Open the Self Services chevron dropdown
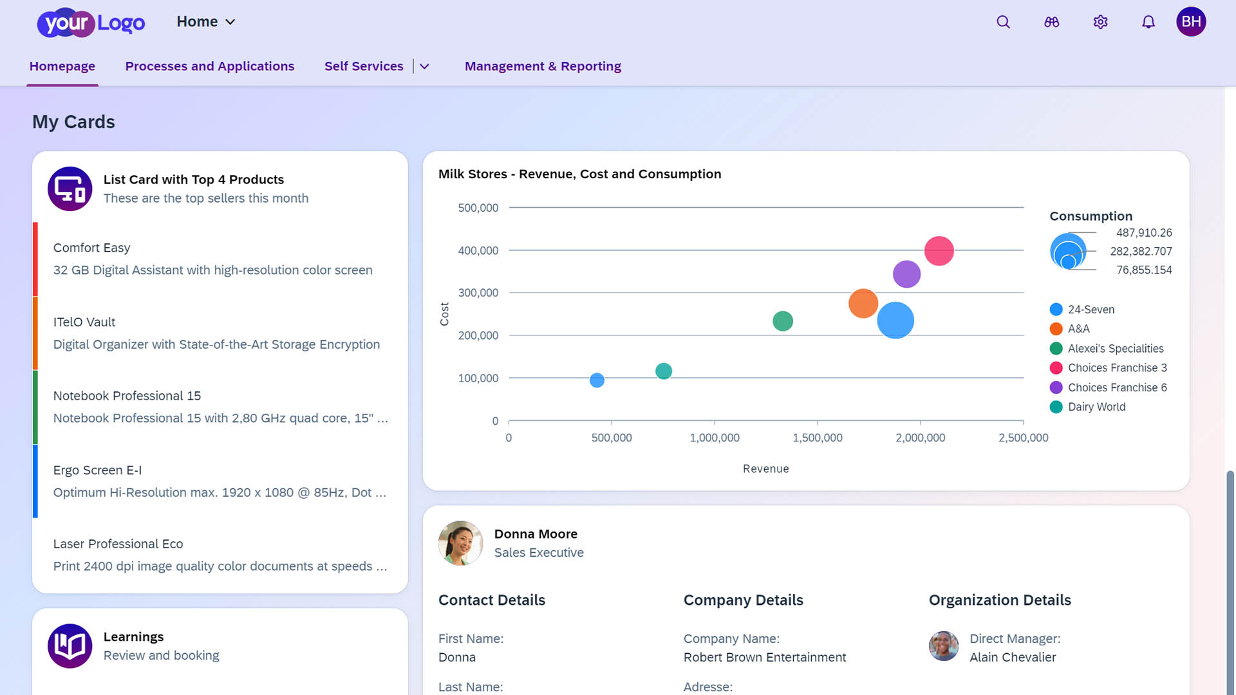 [x=424, y=66]
